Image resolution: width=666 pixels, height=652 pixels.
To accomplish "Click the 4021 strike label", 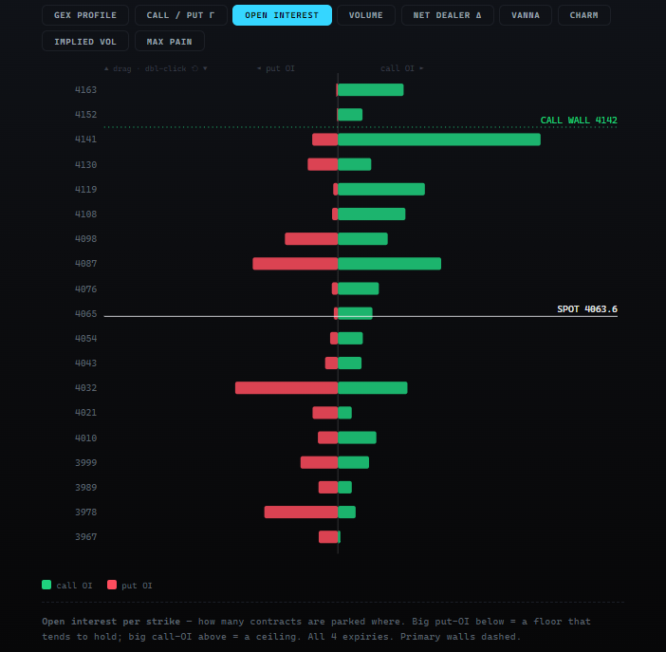I will coord(85,413).
